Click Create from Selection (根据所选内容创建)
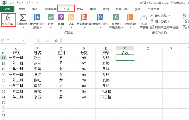189x120 pixels. [x=164, y=27]
